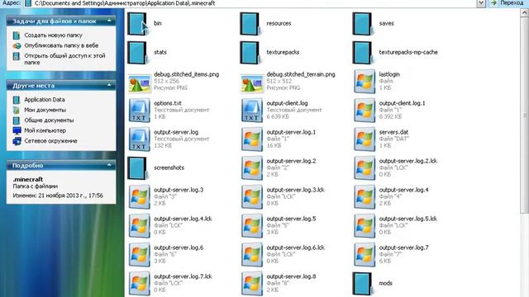Open the screenshots folder icon
The image size is (529, 297).
click(137, 168)
